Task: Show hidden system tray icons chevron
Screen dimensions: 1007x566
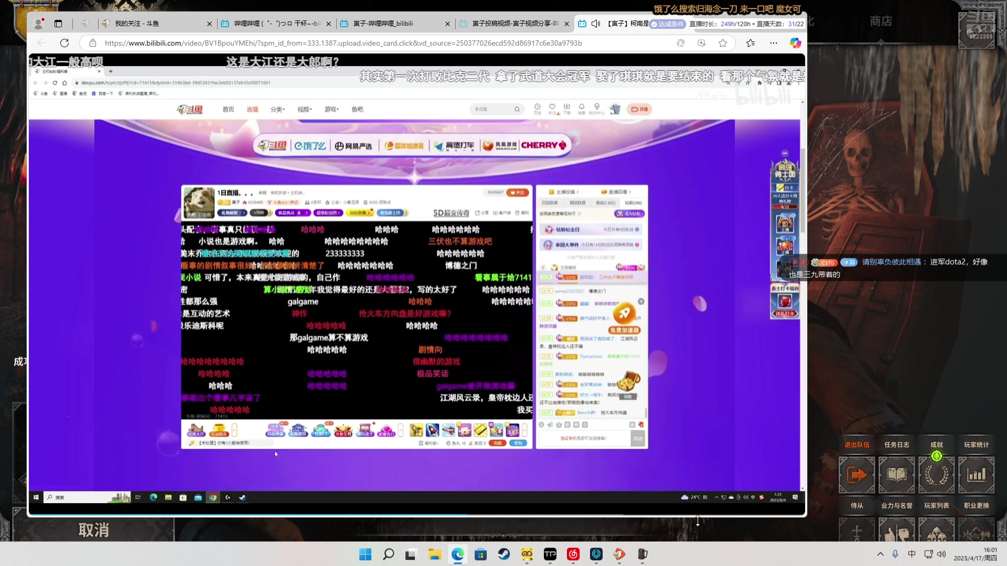Action: [x=880, y=554]
